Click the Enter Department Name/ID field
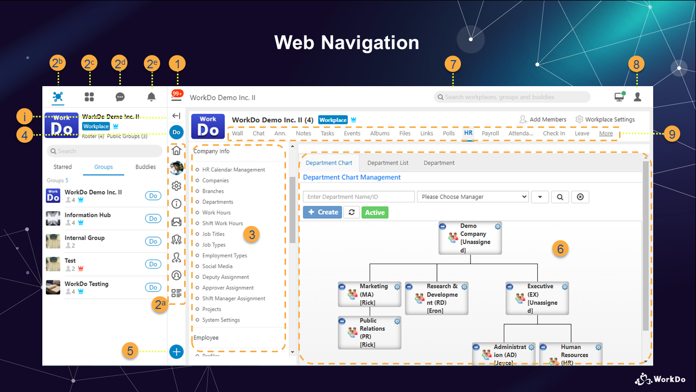The height and width of the screenshot is (392, 696). 359,197
